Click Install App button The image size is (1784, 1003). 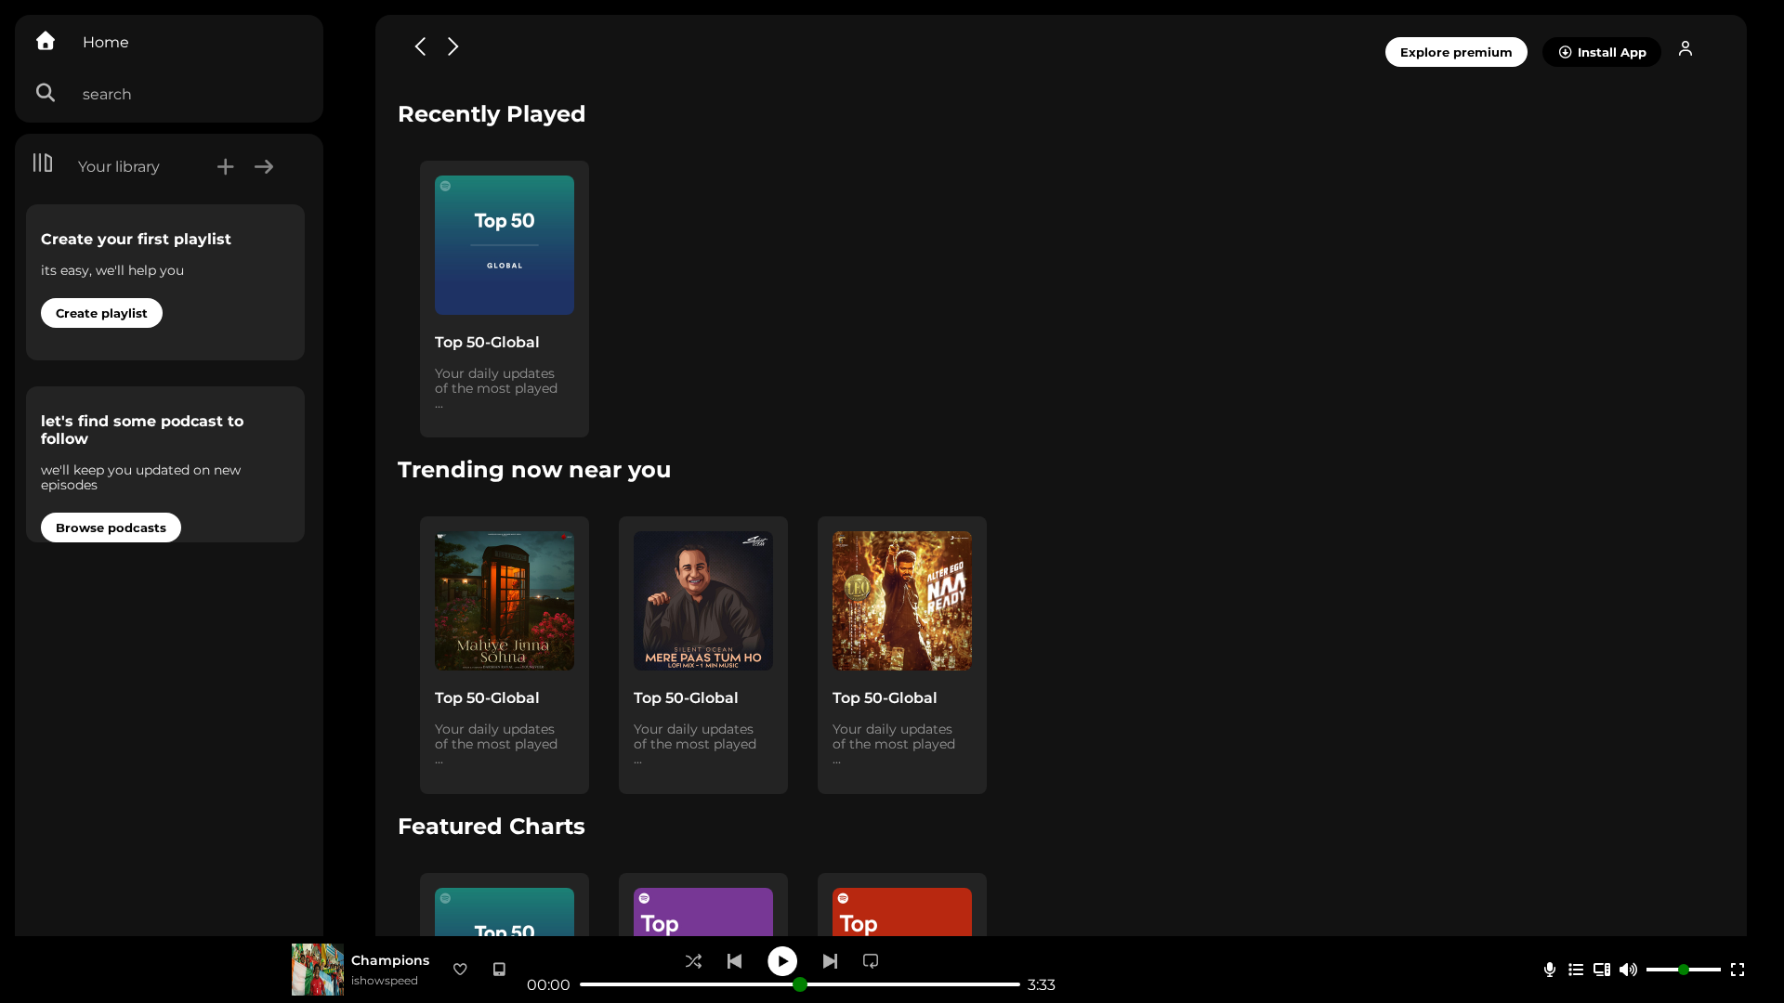1602,52
